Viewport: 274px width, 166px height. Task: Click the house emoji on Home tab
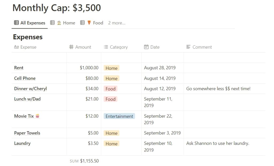[x=59, y=23]
